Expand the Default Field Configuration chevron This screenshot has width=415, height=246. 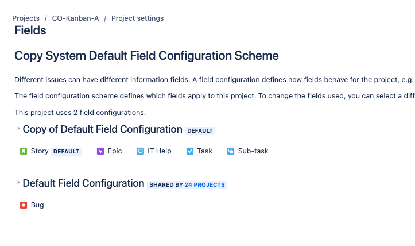pyautogui.click(x=18, y=182)
